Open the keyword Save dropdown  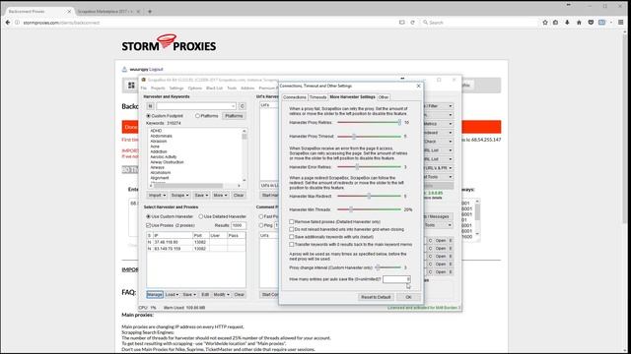201,195
